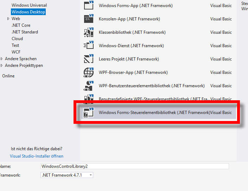Viewport: 248px width, 191px height.
Task: Select the .NET Core category
Action: click(x=21, y=25)
